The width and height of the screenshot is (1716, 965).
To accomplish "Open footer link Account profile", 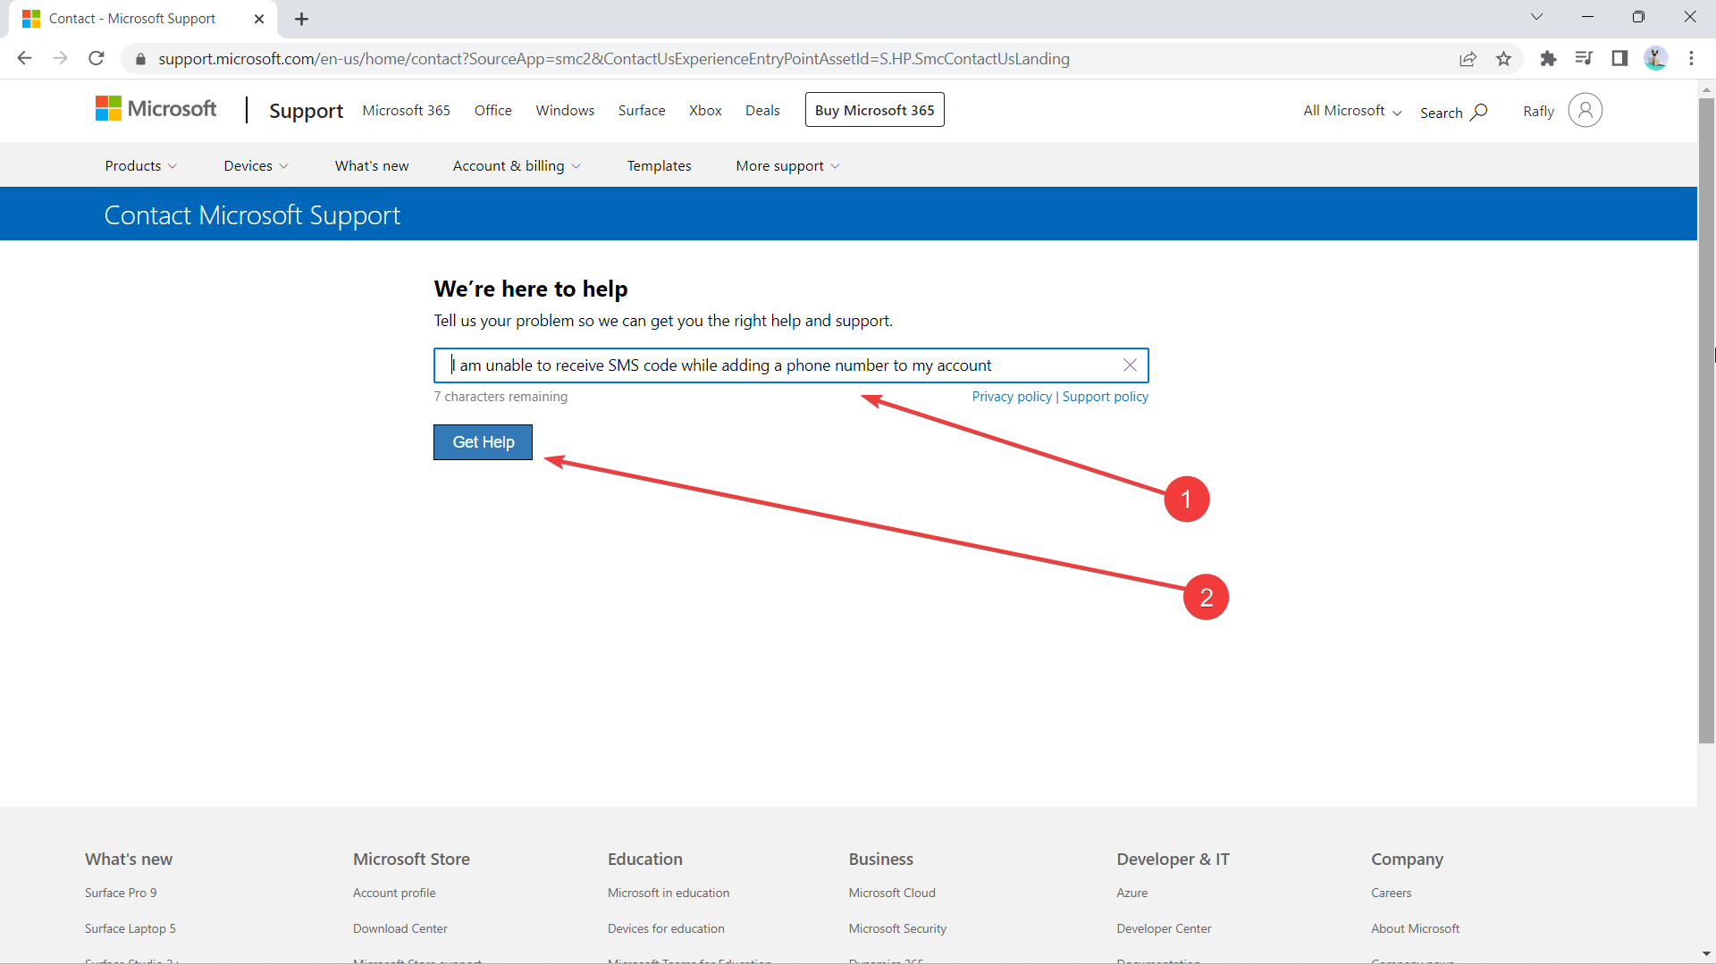I will [394, 894].
